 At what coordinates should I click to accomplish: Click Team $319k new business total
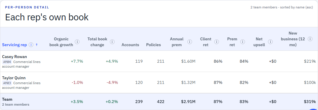point(310,102)
